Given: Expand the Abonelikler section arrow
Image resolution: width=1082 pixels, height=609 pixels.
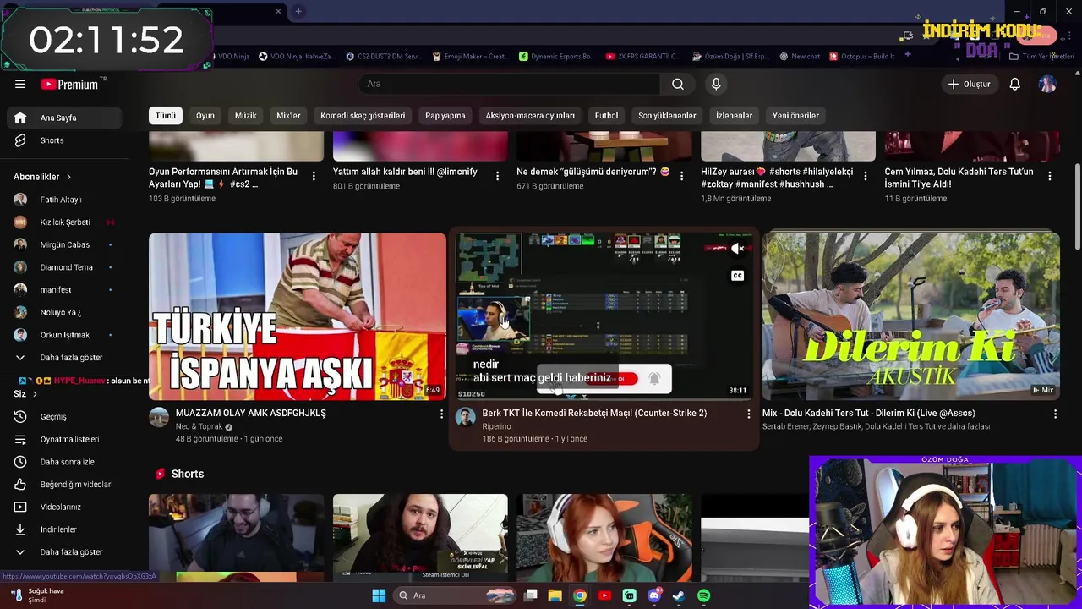Looking at the screenshot, I should [68, 177].
